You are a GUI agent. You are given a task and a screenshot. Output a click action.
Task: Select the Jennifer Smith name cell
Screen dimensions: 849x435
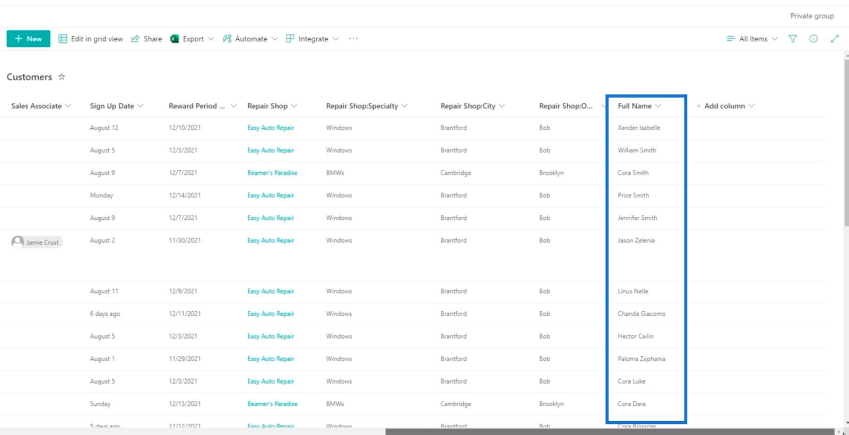pyautogui.click(x=637, y=218)
